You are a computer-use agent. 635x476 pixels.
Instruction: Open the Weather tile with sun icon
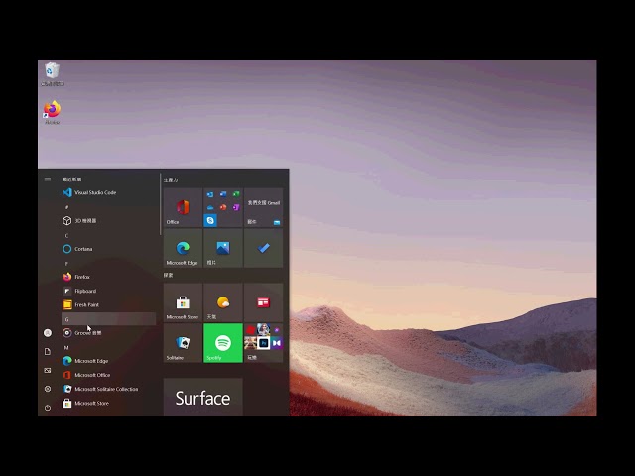point(222,302)
